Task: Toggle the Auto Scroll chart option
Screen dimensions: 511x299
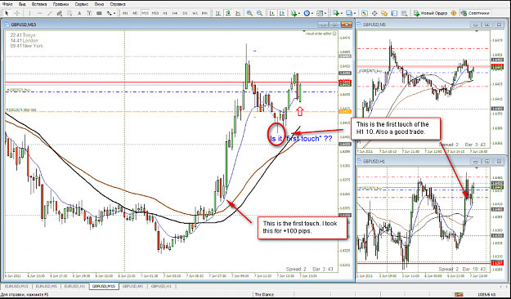Action: [x=271, y=13]
